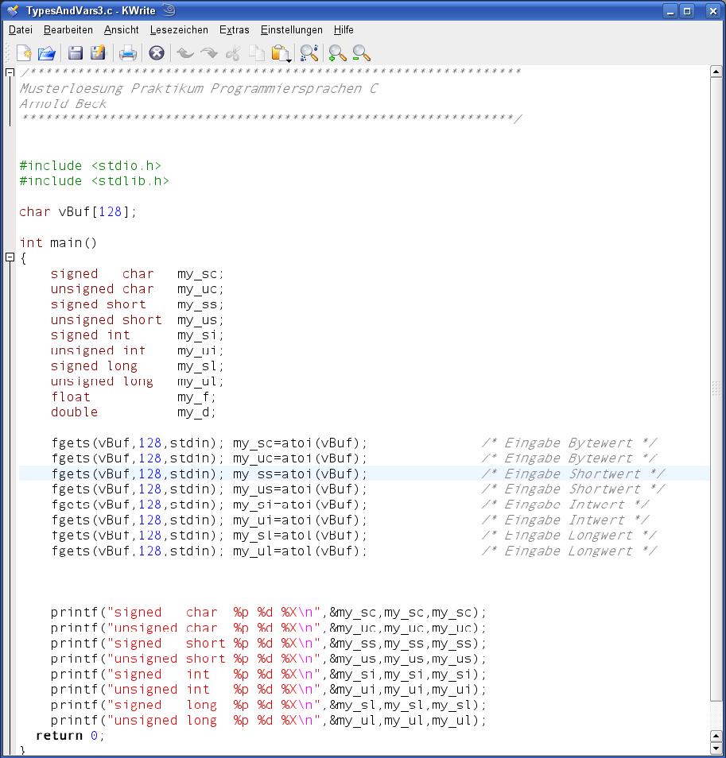Click the 'signed int my_si;' declaration
The width and height of the screenshot is (726, 758).
pyautogui.click(x=138, y=335)
